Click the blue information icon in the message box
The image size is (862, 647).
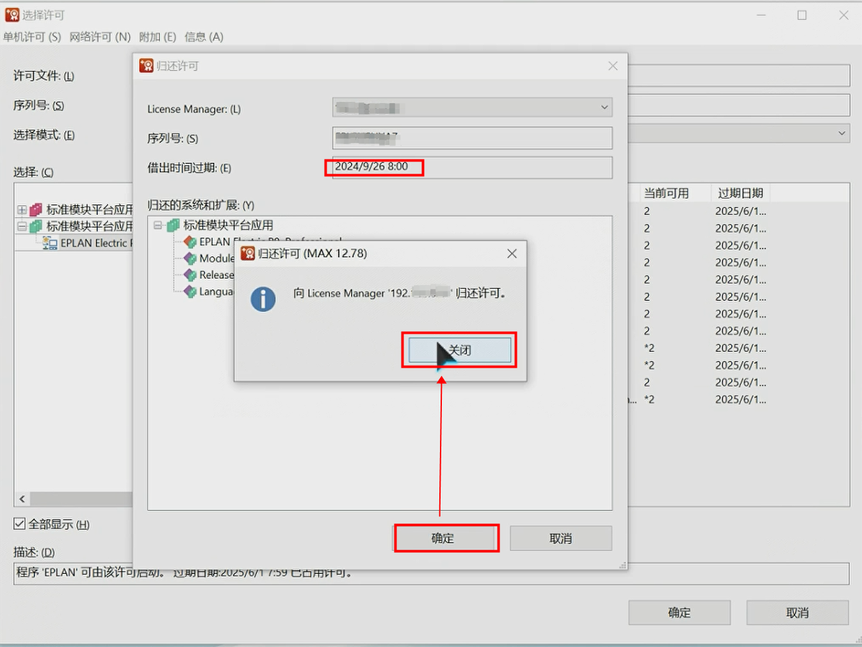263,299
